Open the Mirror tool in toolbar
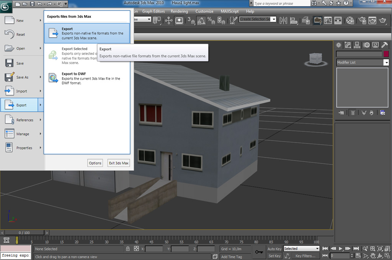 284,21
